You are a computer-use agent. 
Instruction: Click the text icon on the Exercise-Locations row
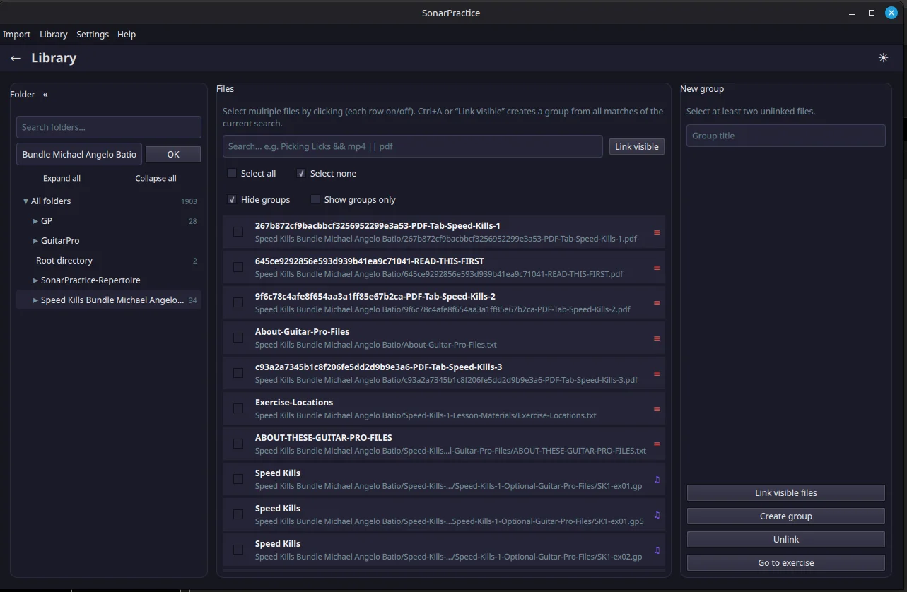click(657, 409)
